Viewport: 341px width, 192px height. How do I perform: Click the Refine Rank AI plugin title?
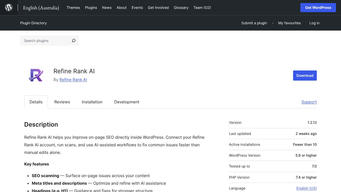pos(74,71)
